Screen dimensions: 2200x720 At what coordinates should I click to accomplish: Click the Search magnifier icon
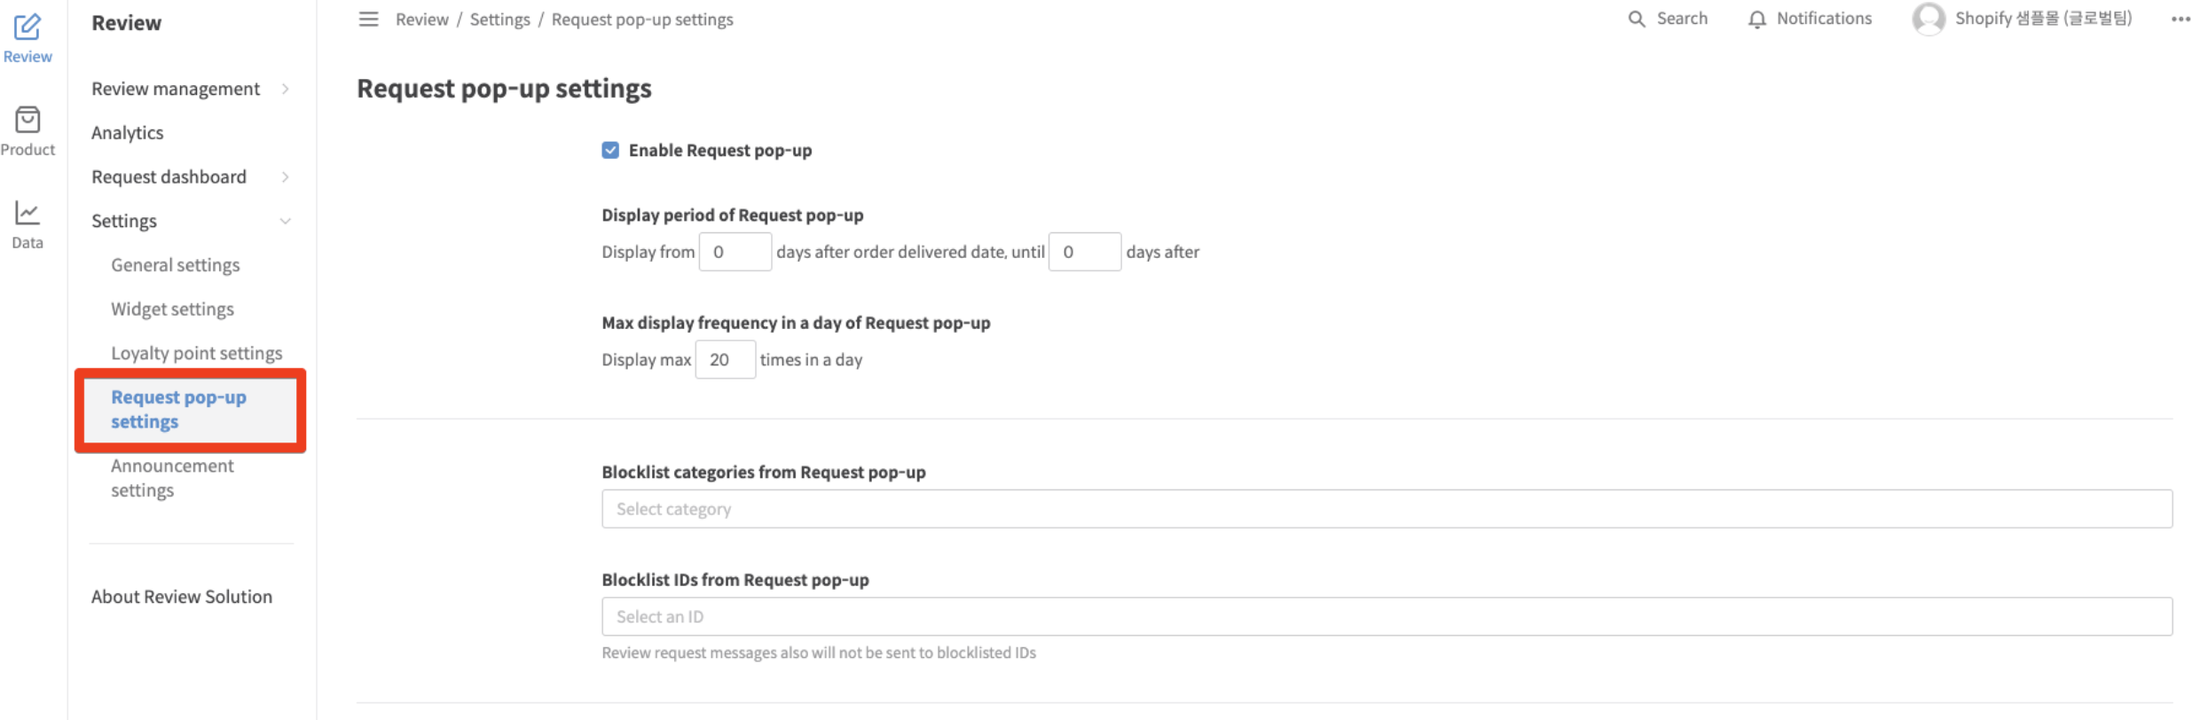point(1637,19)
